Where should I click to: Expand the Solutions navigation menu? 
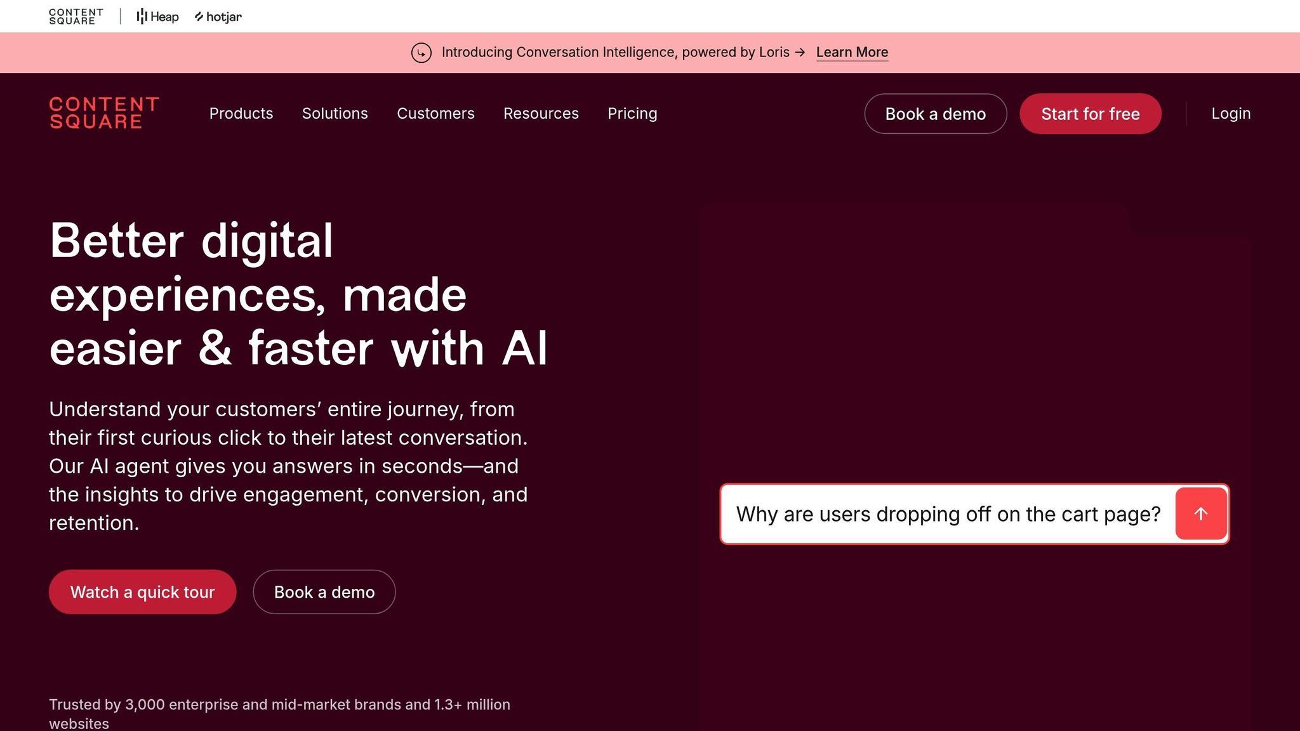(335, 114)
